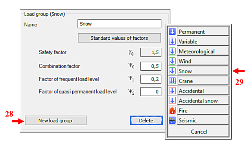Viewport: 247px width, 145px height.
Task: Click the Crane load icon
Action: pos(172,81)
